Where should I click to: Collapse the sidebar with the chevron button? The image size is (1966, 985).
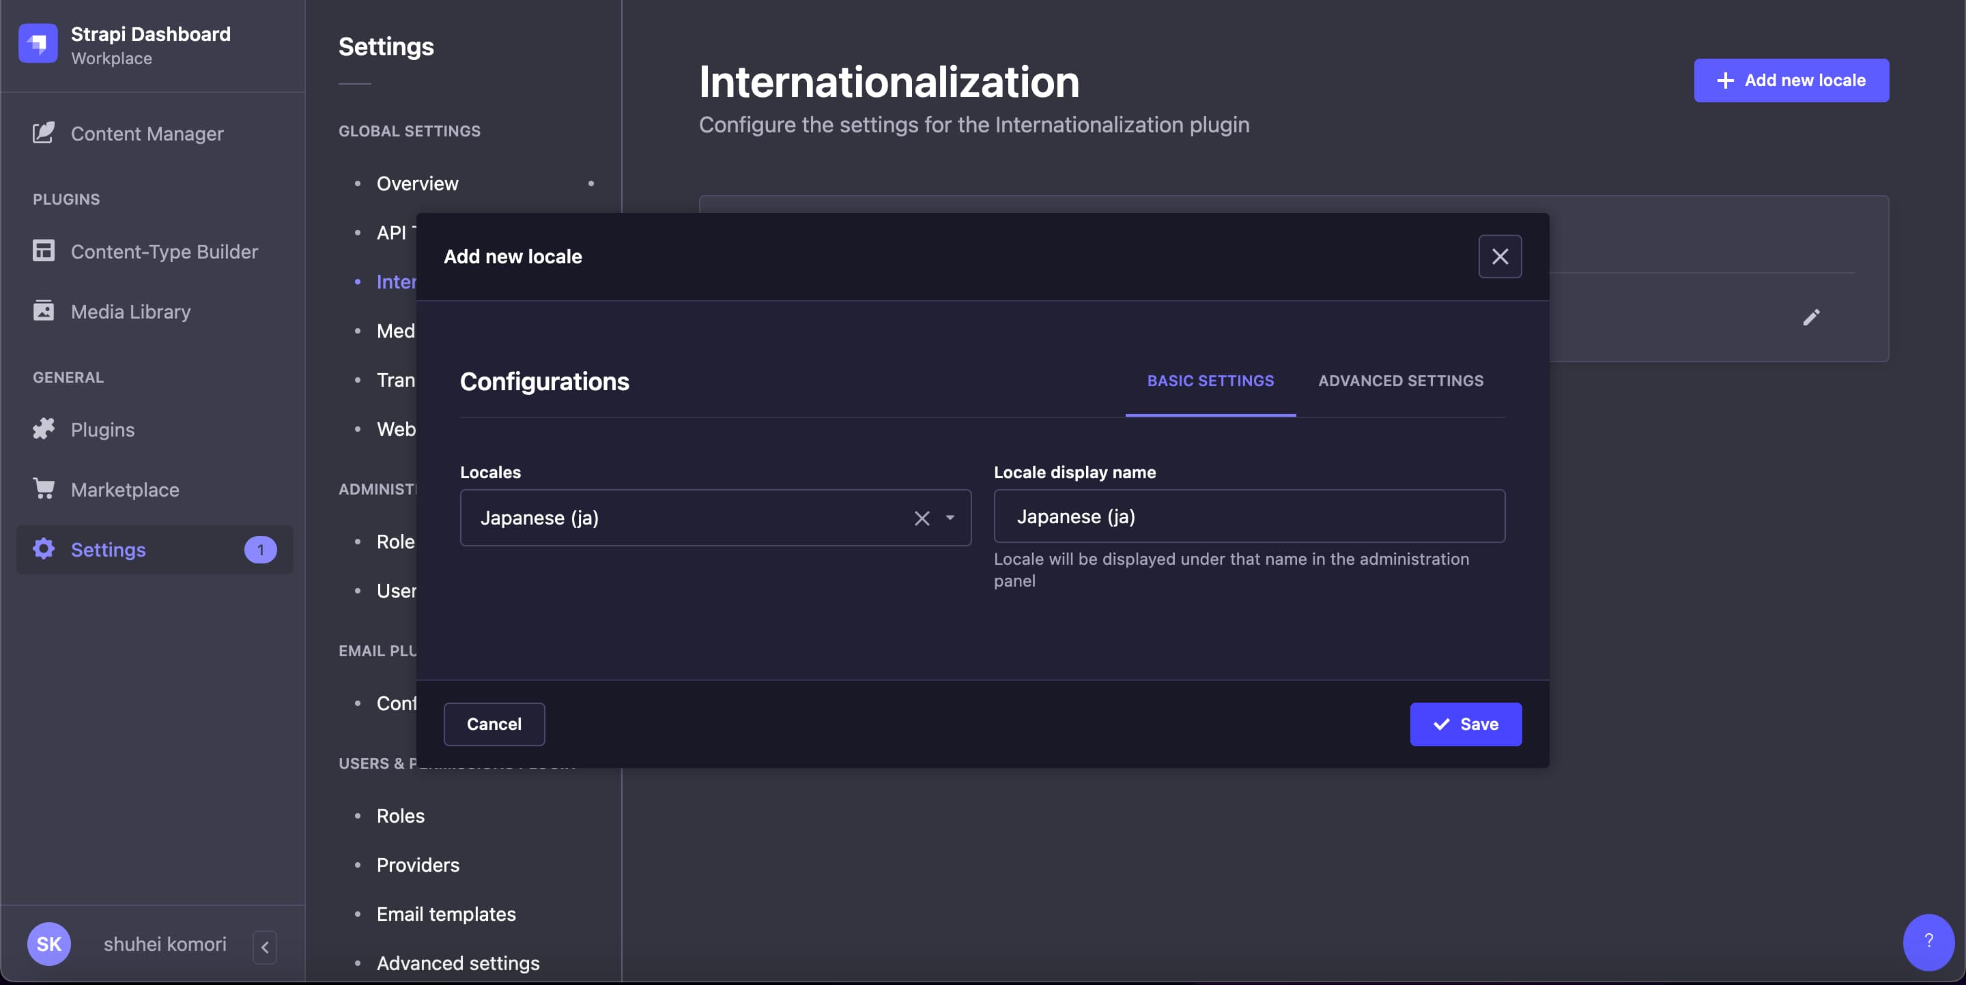click(x=265, y=947)
